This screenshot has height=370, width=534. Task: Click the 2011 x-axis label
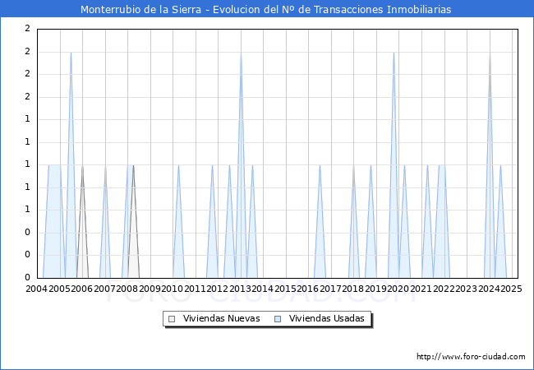[x=195, y=289]
